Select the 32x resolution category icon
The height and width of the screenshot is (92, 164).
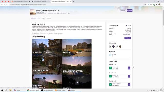click(110, 47)
